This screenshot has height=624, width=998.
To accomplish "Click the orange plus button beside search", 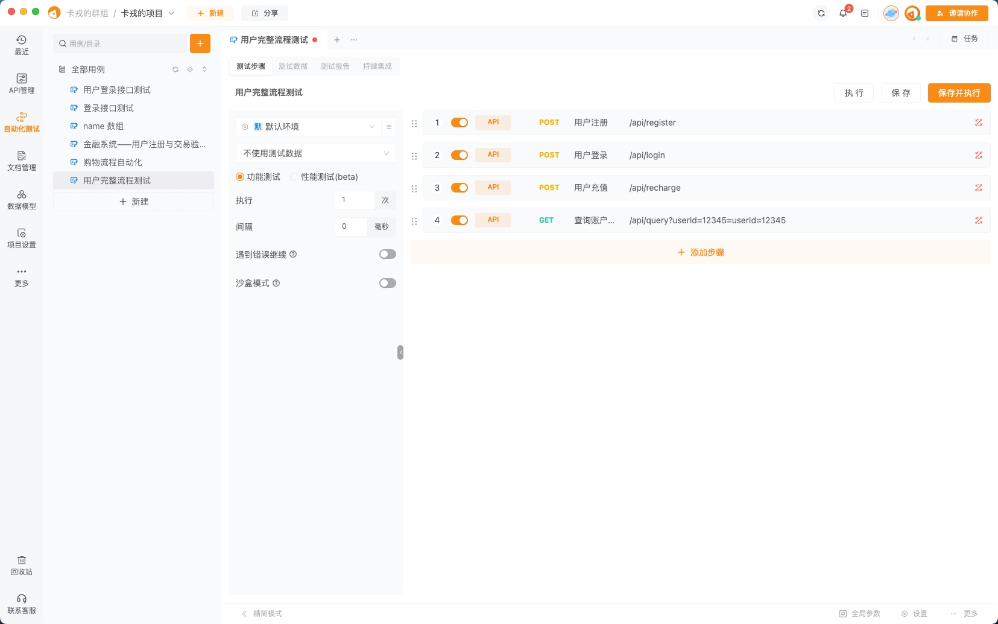I will [200, 43].
